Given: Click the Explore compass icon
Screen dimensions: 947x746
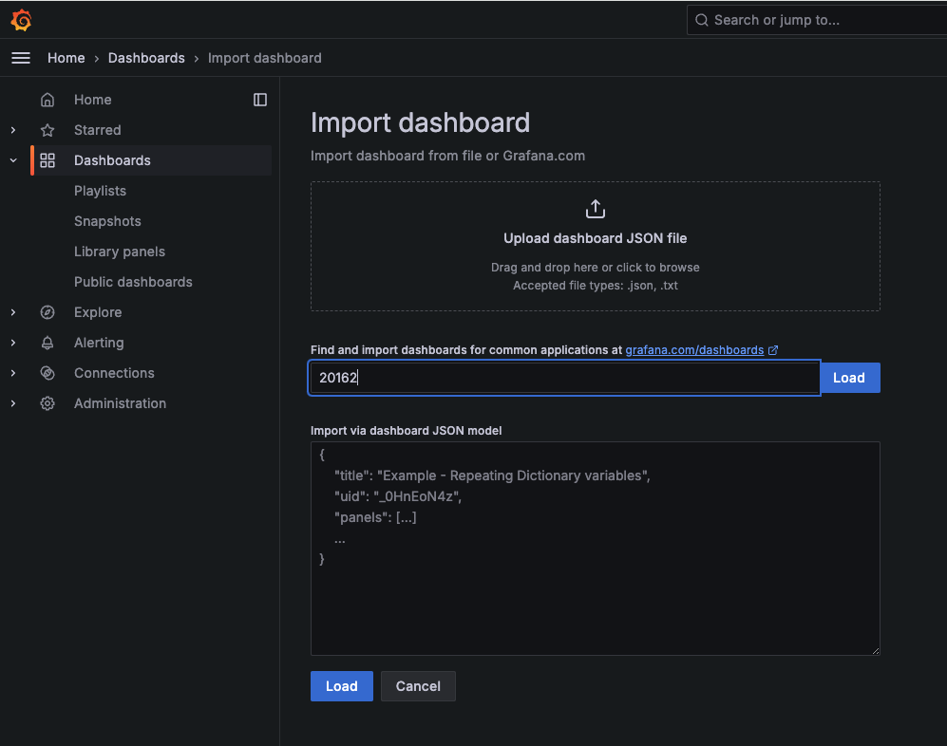Looking at the screenshot, I should (47, 312).
